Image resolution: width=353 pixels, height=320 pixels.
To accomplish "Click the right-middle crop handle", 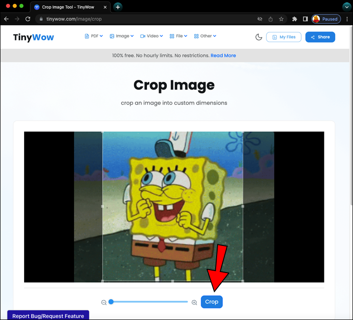I will click(243, 206).
